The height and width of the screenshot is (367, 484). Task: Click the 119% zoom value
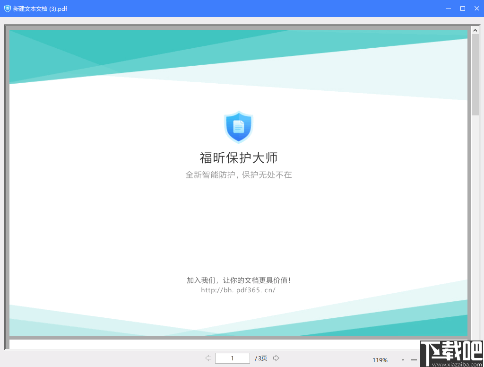coord(380,360)
